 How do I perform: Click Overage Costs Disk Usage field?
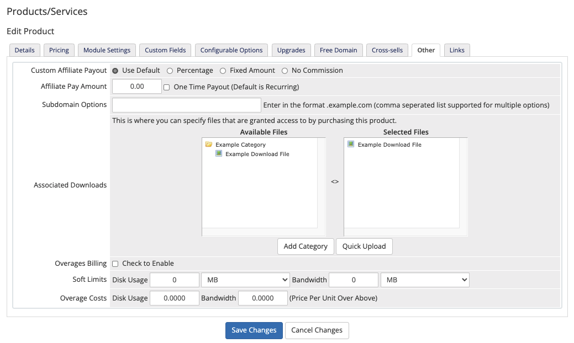(x=175, y=298)
